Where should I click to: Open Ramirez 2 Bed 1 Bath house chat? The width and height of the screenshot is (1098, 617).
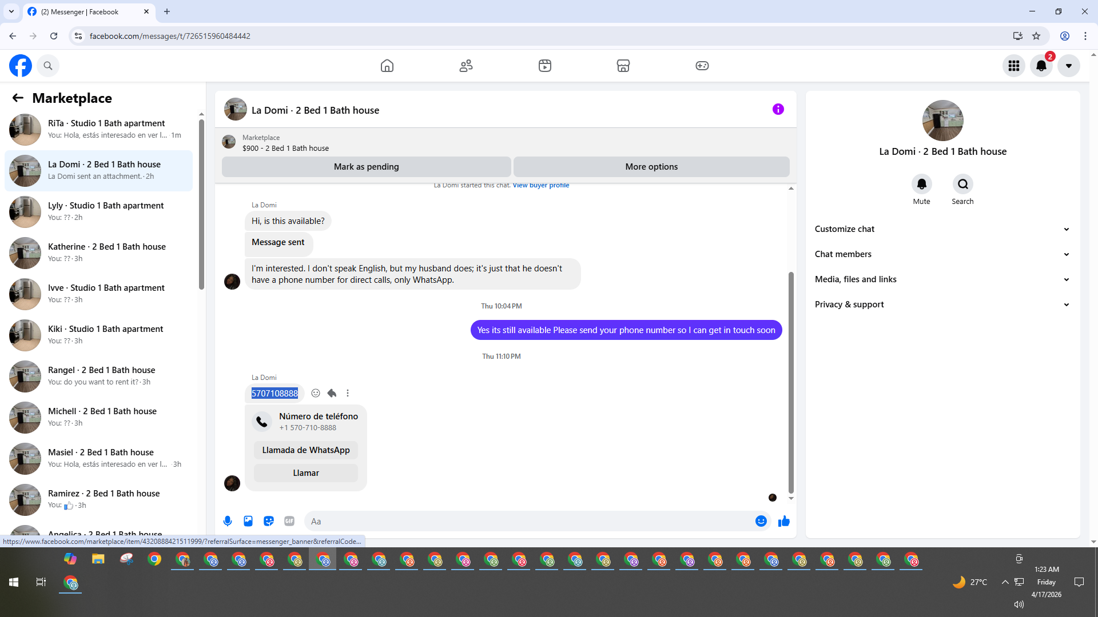pos(98,500)
